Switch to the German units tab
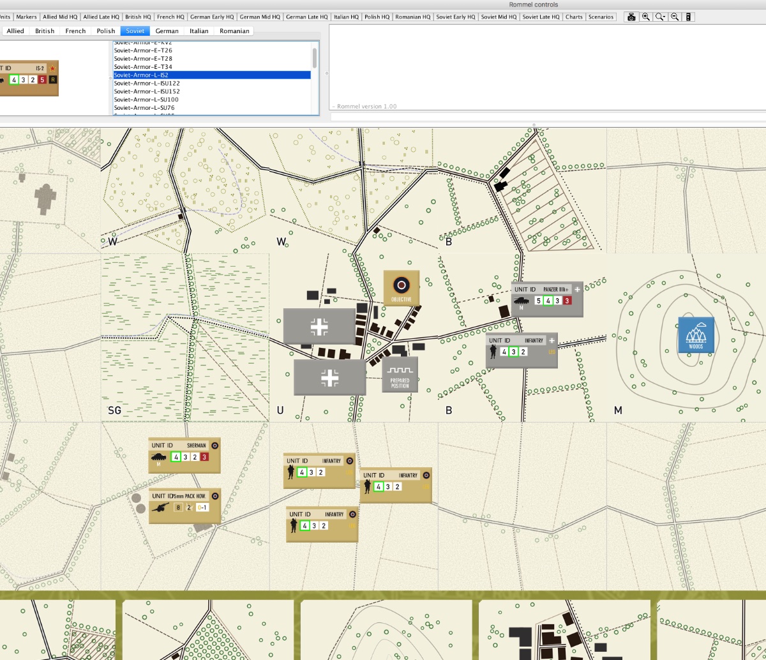The height and width of the screenshot is (660, 766). coord(167,31)
